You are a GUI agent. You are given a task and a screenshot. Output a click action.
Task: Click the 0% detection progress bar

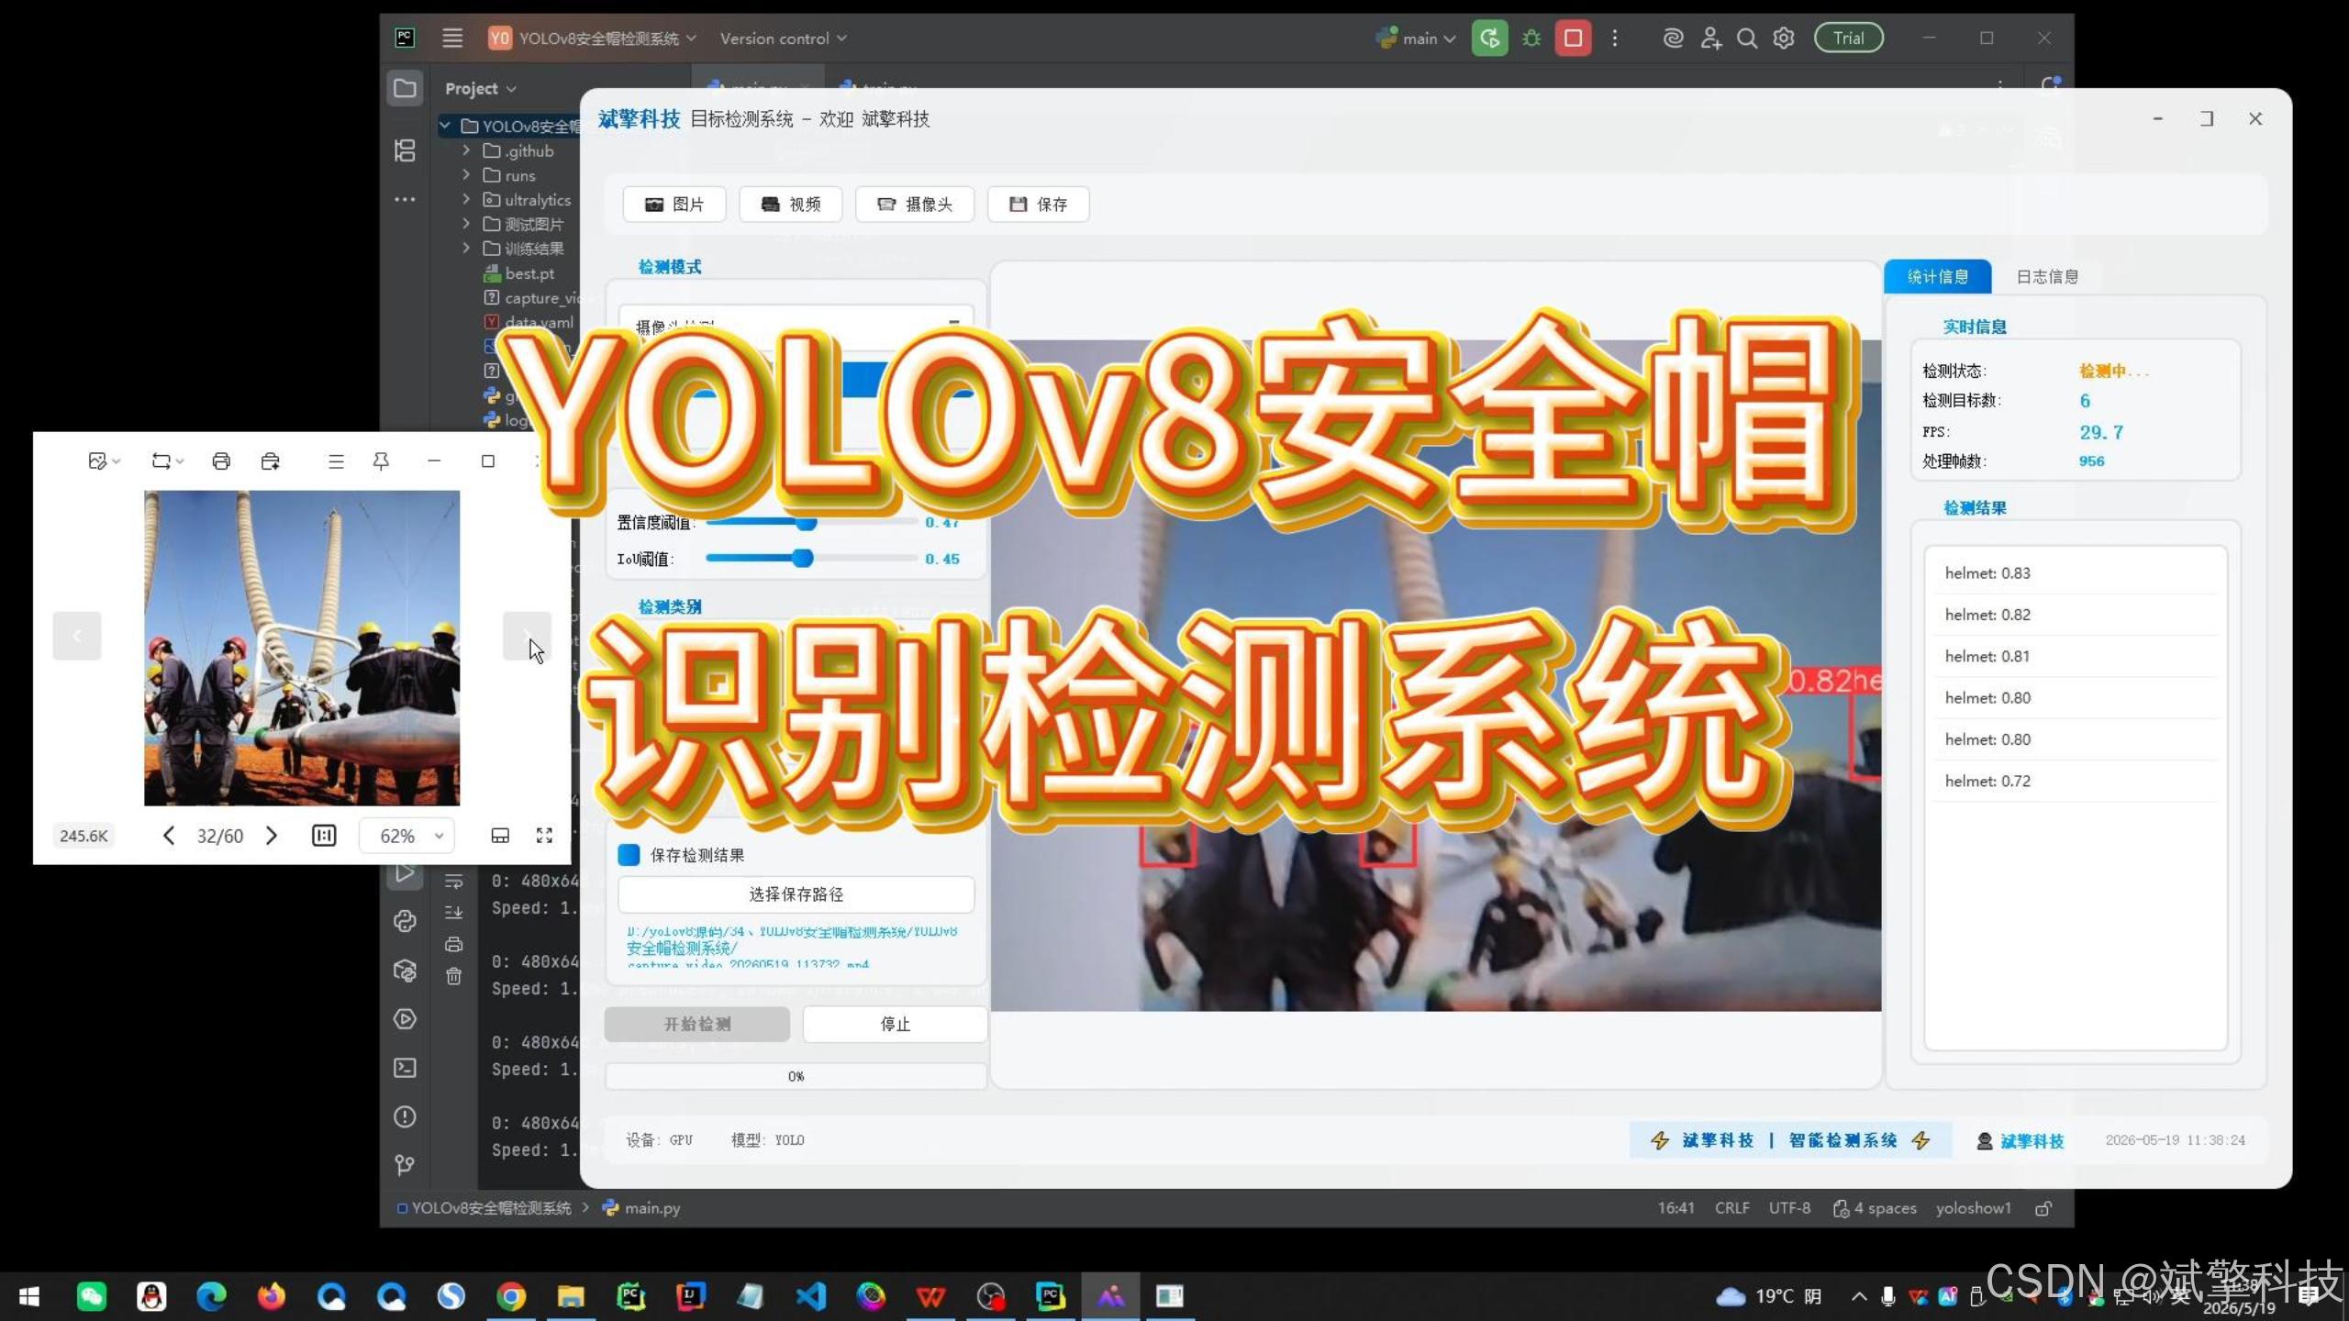[796, 1076]
